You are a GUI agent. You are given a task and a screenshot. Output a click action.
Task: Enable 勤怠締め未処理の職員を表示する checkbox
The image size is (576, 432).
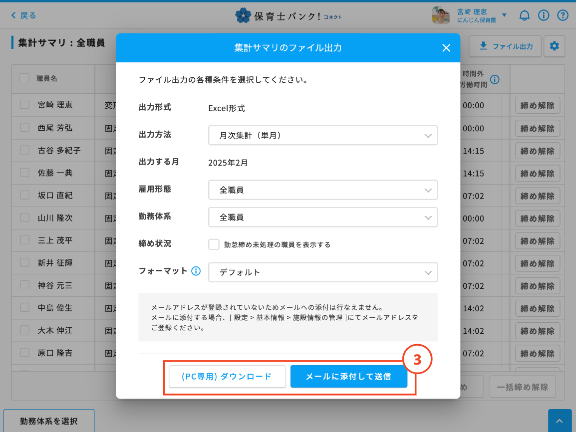pos(214,244)
